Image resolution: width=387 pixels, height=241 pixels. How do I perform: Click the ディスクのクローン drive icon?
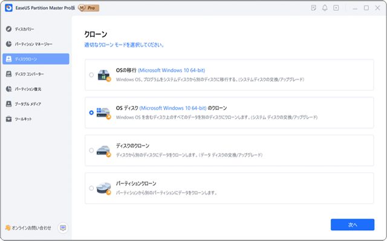click(103, 151)
